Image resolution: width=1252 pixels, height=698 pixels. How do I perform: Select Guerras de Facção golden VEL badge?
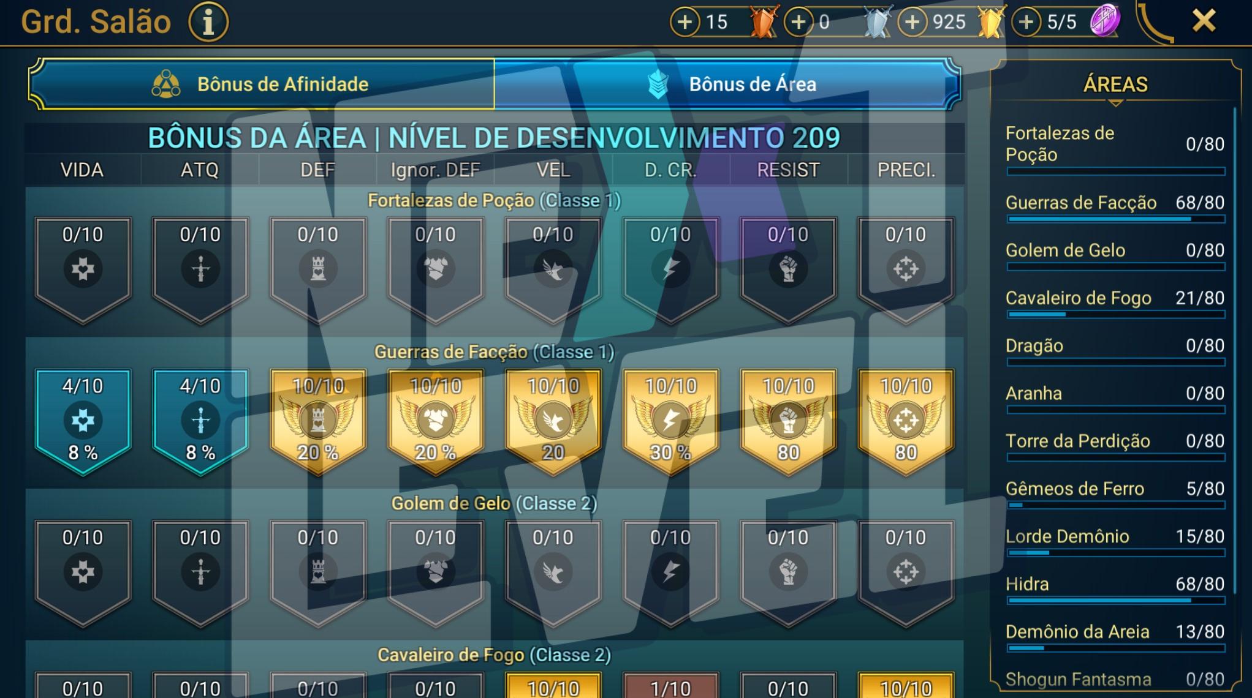pyautogui.click(x=553, y=422)
